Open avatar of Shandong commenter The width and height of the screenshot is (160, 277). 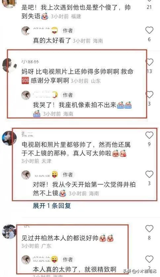click(10, 65)
